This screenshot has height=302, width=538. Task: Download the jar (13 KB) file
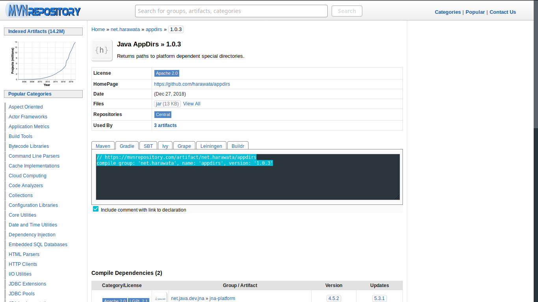coord(167,104)
